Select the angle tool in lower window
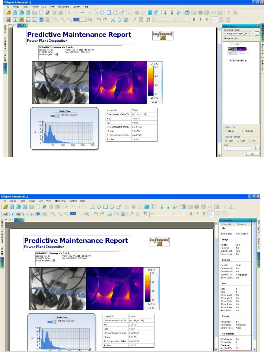The height and width of the screenshot is (352, 264). [x=92, y=207]
